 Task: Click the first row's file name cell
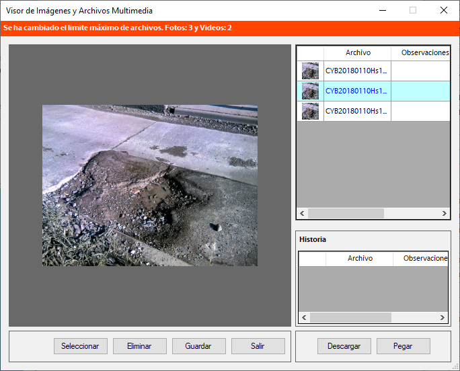[356, 71]
